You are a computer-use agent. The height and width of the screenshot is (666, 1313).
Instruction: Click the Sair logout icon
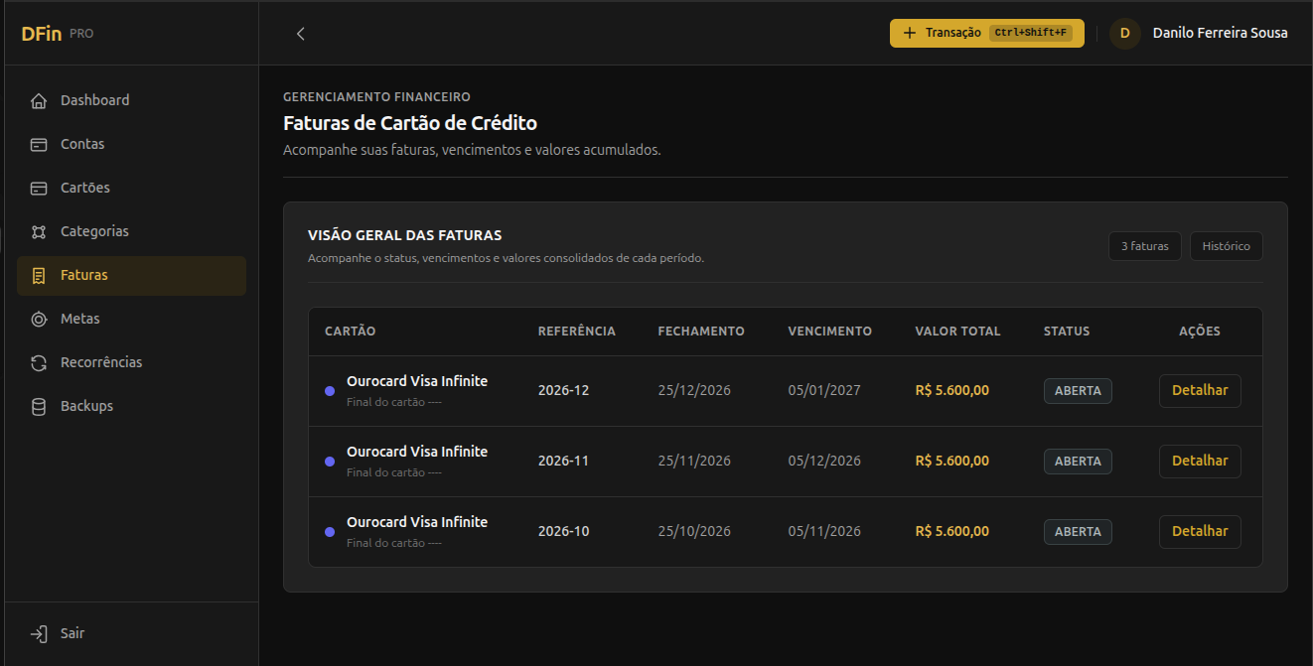39,633
